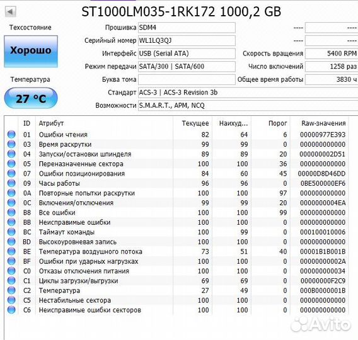Viewport: 358px width, 340px height.
Task: Select status circle for Включения/отключения row
Action: click(11, 203)
